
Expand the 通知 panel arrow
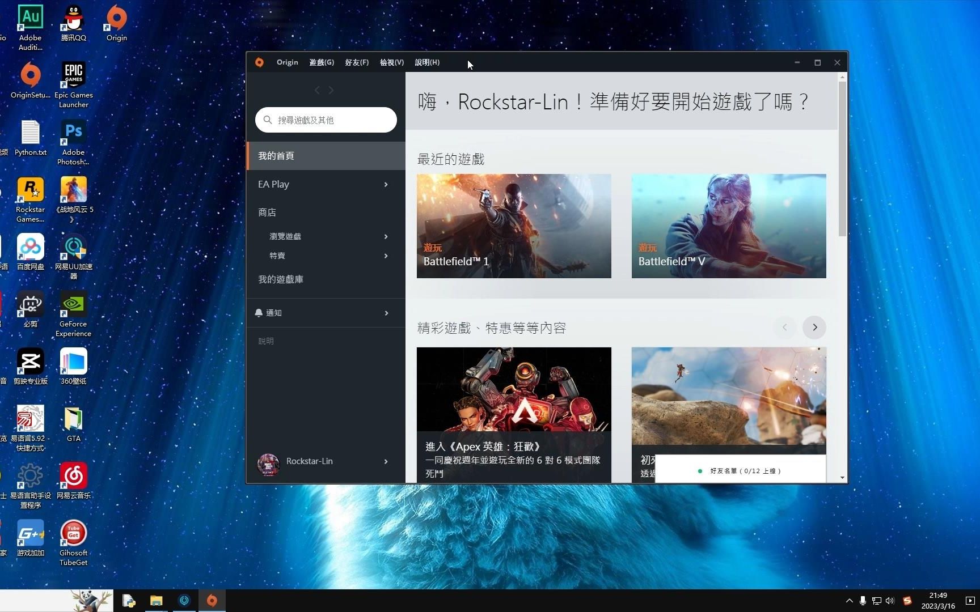pyautogui.click(x=387, y=313)
